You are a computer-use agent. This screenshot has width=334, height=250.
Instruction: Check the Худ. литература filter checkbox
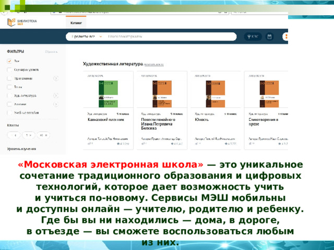9,96
